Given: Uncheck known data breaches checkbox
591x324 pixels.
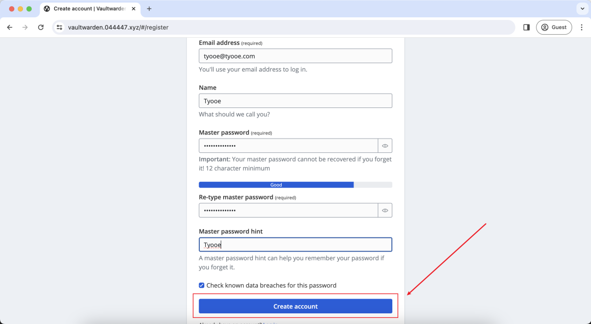Looking at the screenshot, I should [202, 285].
